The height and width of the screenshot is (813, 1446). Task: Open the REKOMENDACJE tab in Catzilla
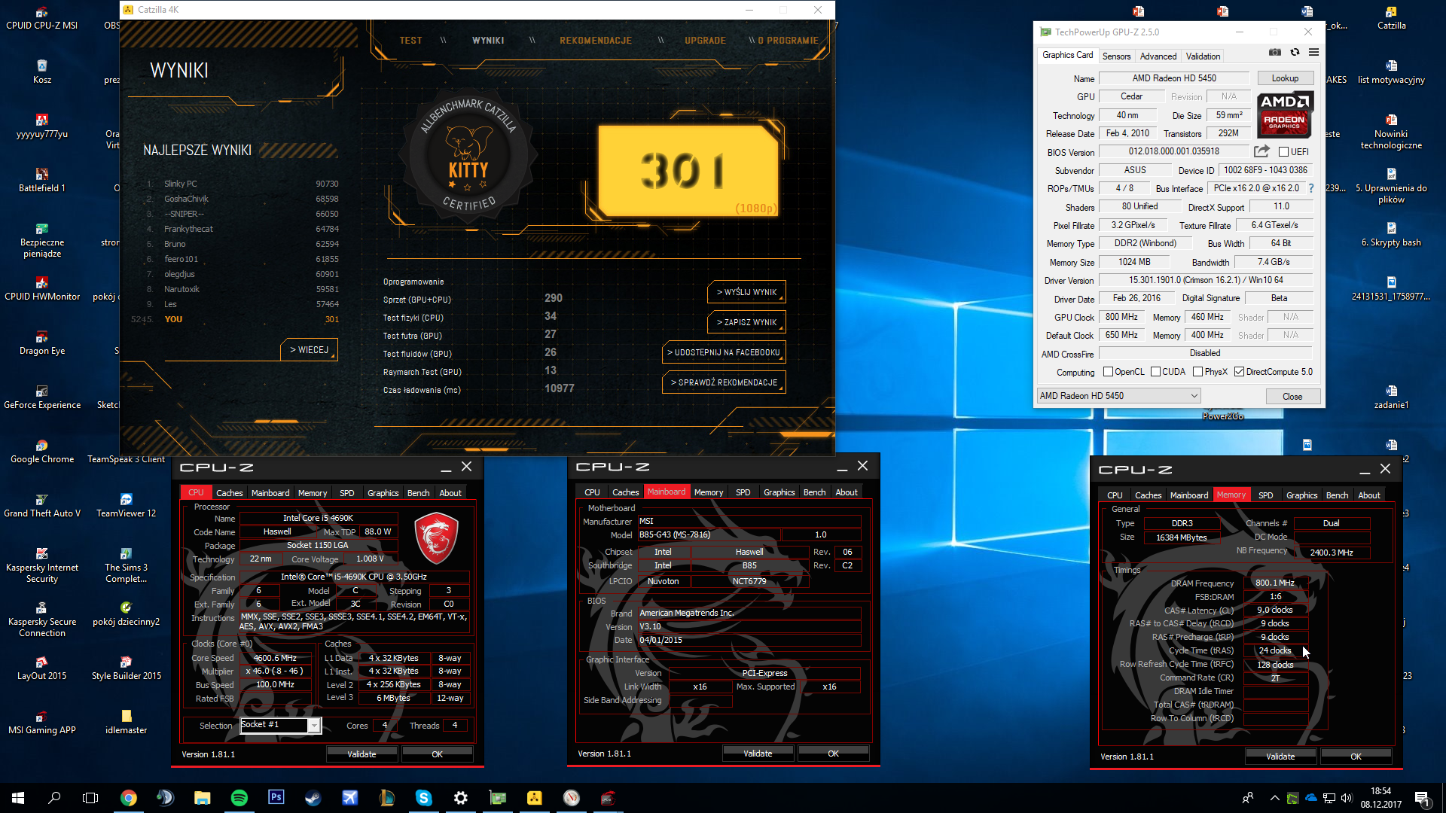(x=596, y=41)
